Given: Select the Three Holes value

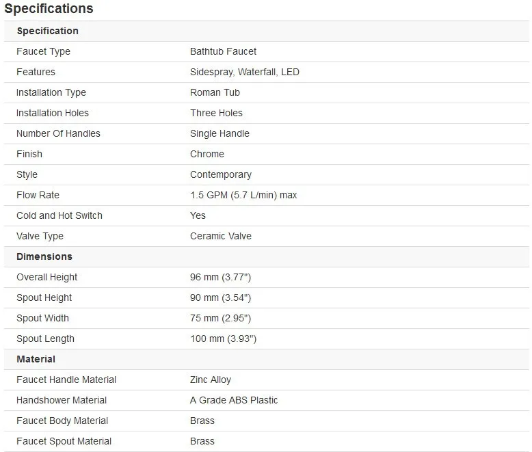Looking at the screenshot, I should click(x=217, y=113).
